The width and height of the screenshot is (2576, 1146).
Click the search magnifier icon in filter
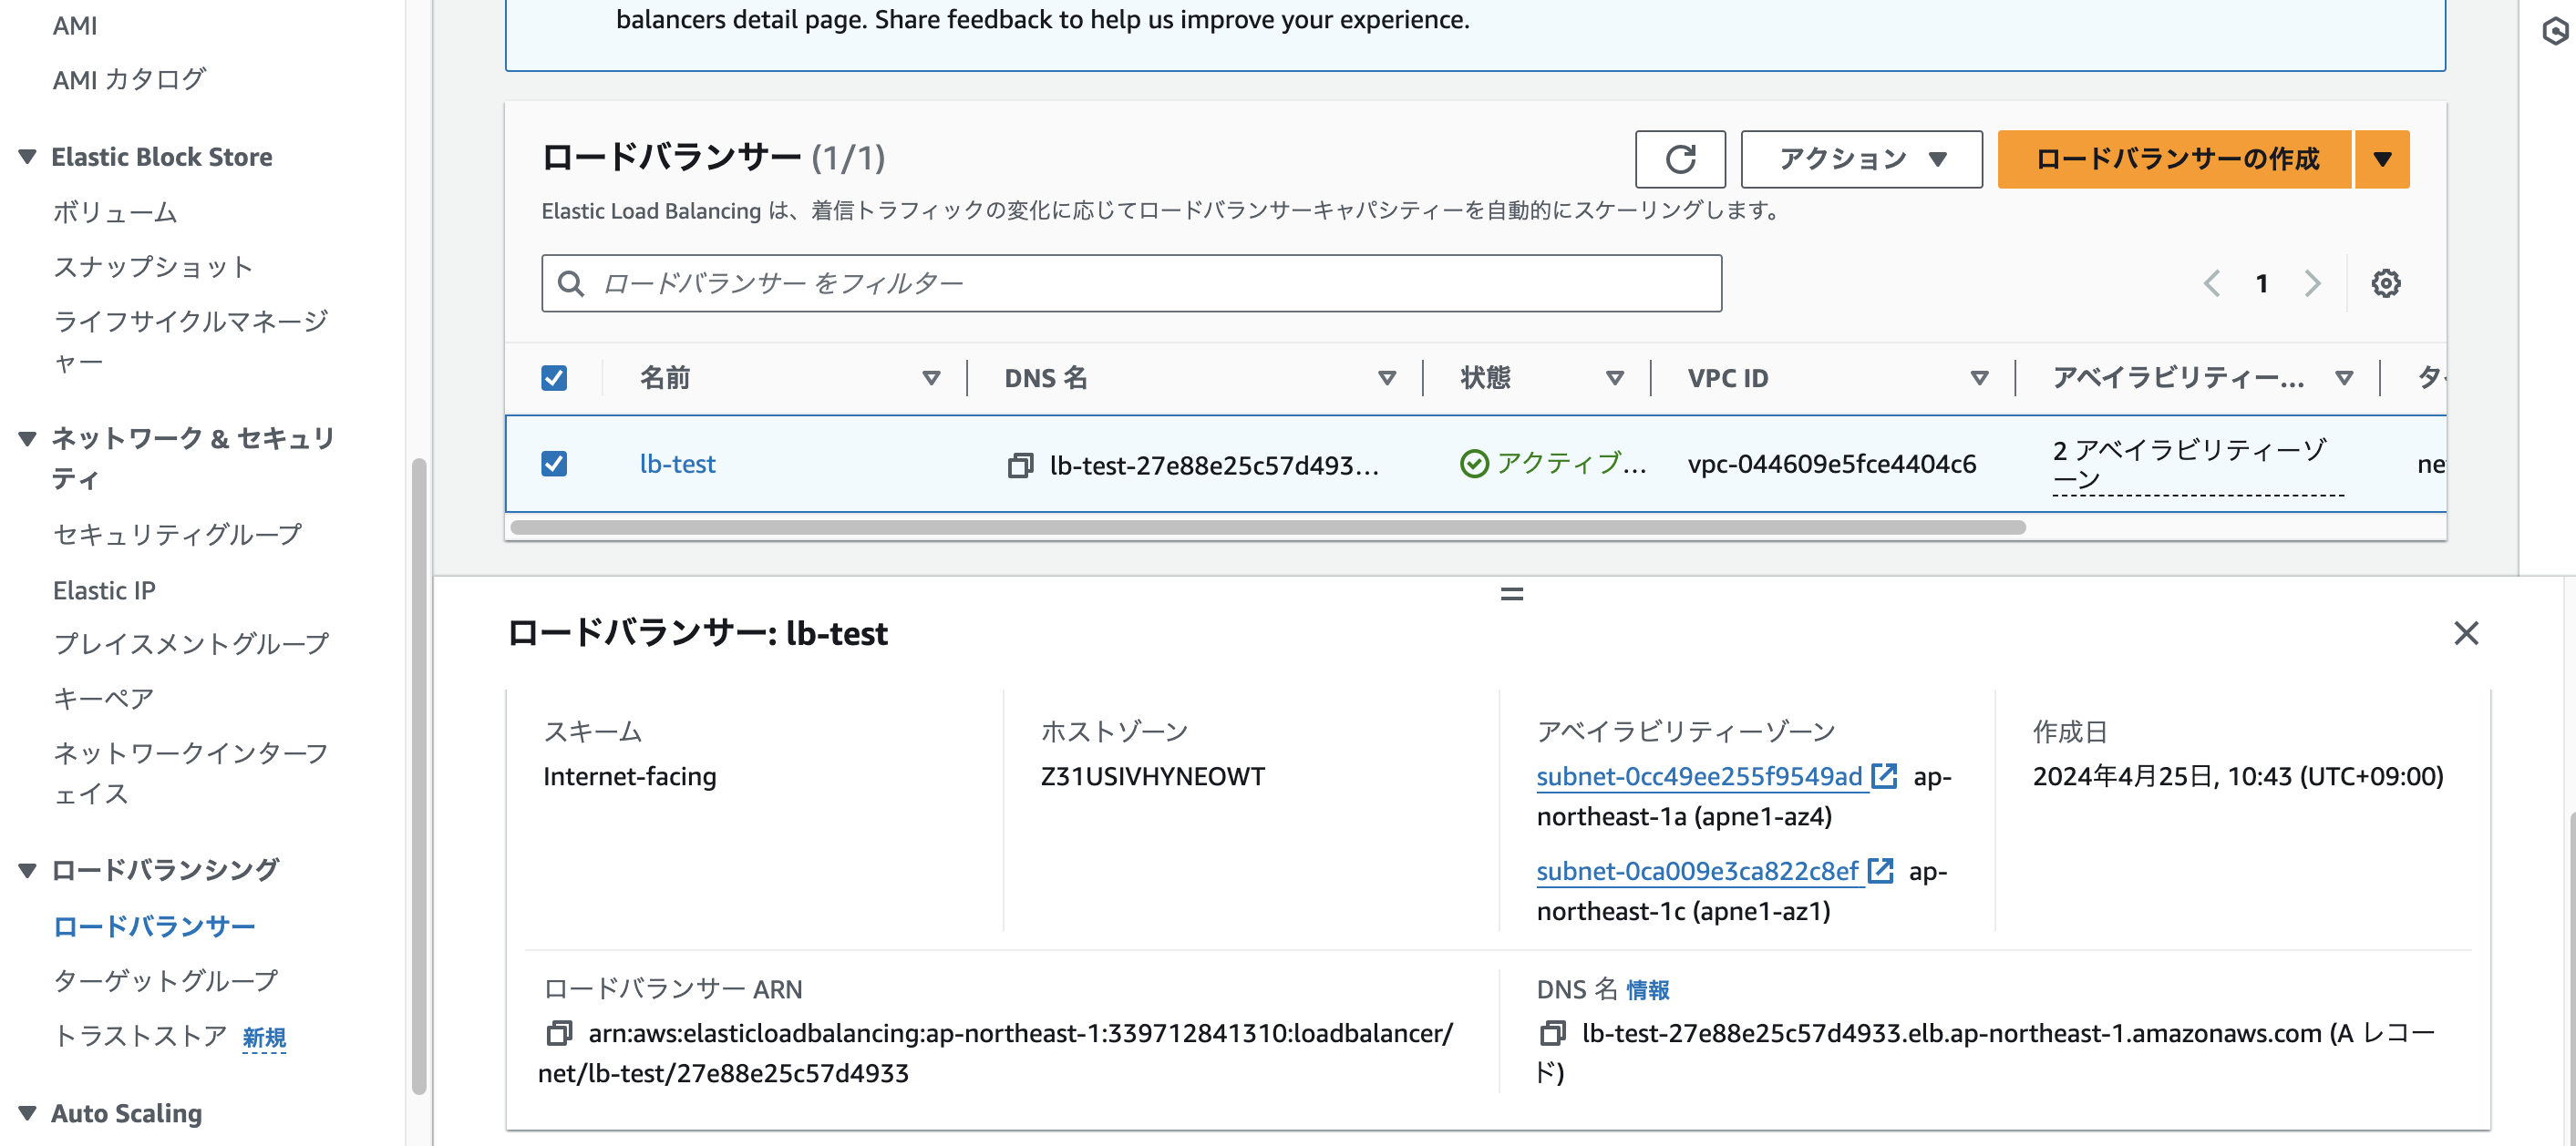click(x=571, y=283)
